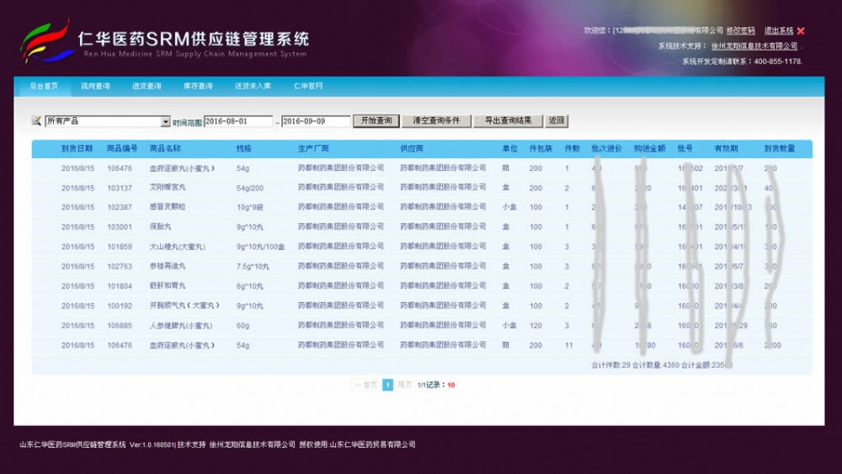Click the start date field 2016-08-01
The image size is (842, 474).
pyautogui.click(x=238, y=121)
